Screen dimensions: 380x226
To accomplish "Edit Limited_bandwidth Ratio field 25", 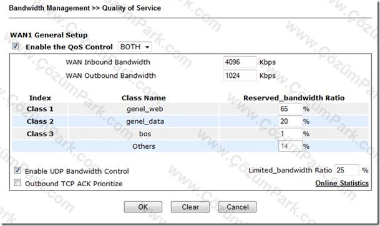I will pyautogui.click(x=347, y=170).
